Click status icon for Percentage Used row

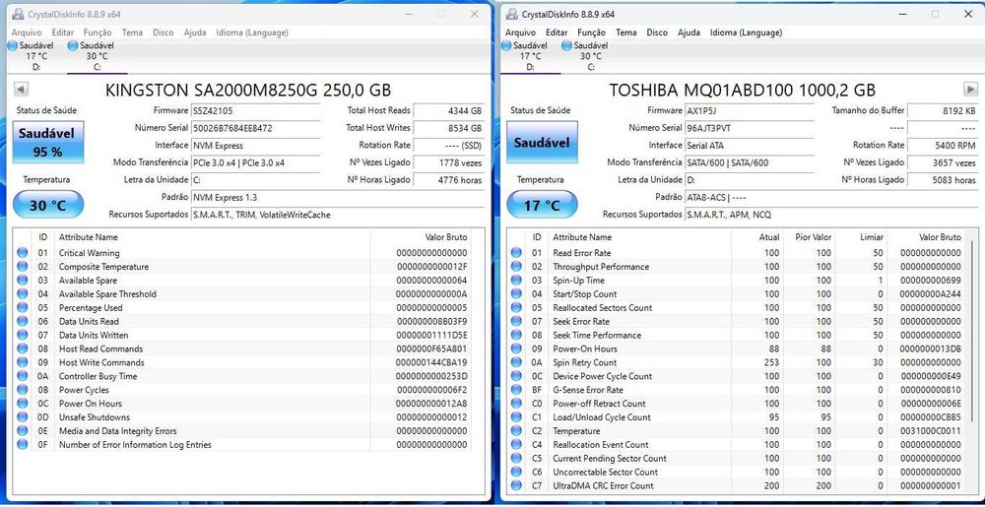tap(23, 307)
